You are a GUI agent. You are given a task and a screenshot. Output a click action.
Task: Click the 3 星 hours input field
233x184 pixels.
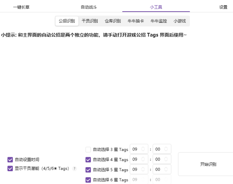(x=139, y=149)
